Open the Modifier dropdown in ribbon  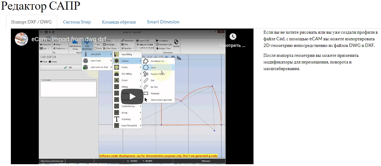[128, 48]
